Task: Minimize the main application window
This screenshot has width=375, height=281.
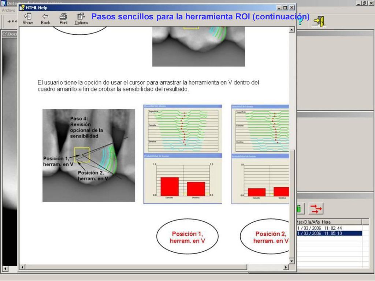Action: point(359,3)
